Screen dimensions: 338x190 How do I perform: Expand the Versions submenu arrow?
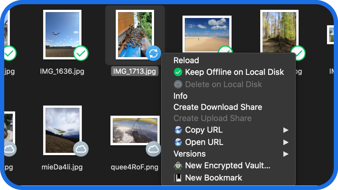pyautogui.click(x=286, y=154)
